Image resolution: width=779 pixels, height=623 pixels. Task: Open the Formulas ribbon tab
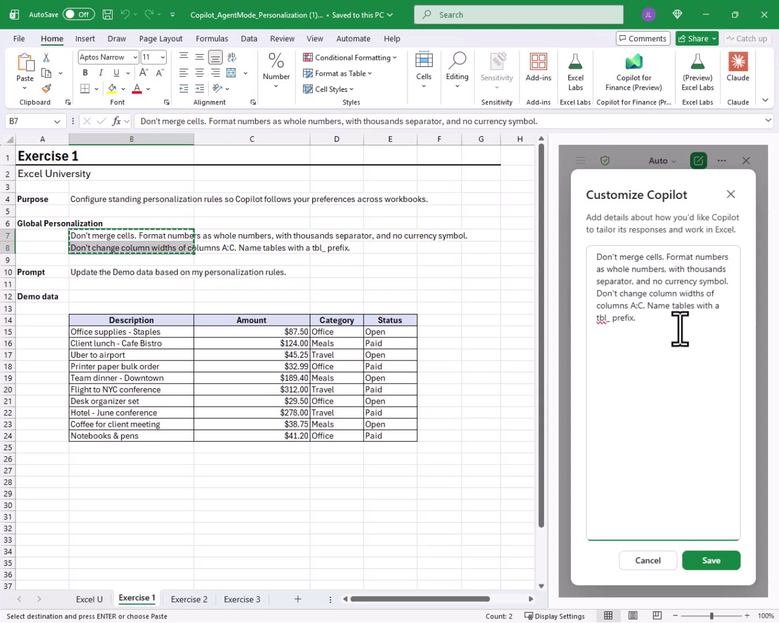[x=212, y=39]
